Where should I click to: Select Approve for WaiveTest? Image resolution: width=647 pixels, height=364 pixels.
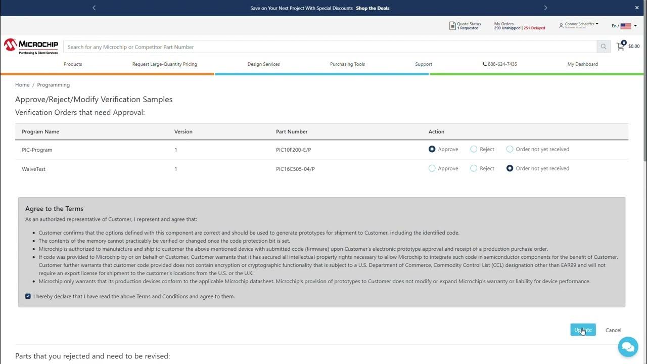432,168
